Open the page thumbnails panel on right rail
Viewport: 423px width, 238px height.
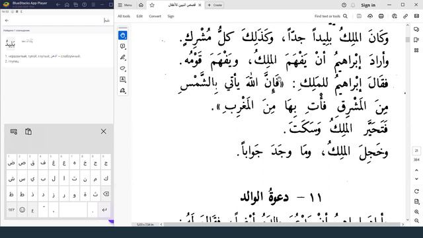click(416, 50)
